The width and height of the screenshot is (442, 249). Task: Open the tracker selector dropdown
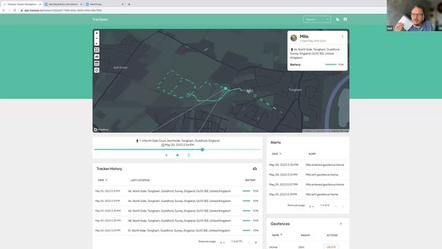click(317, 19)
